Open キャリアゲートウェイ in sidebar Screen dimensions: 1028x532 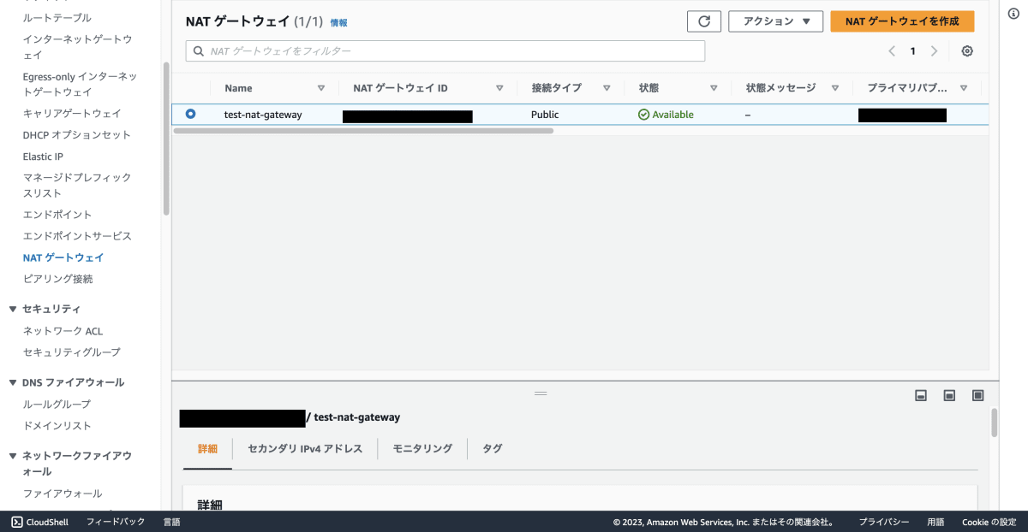point(72,113)
